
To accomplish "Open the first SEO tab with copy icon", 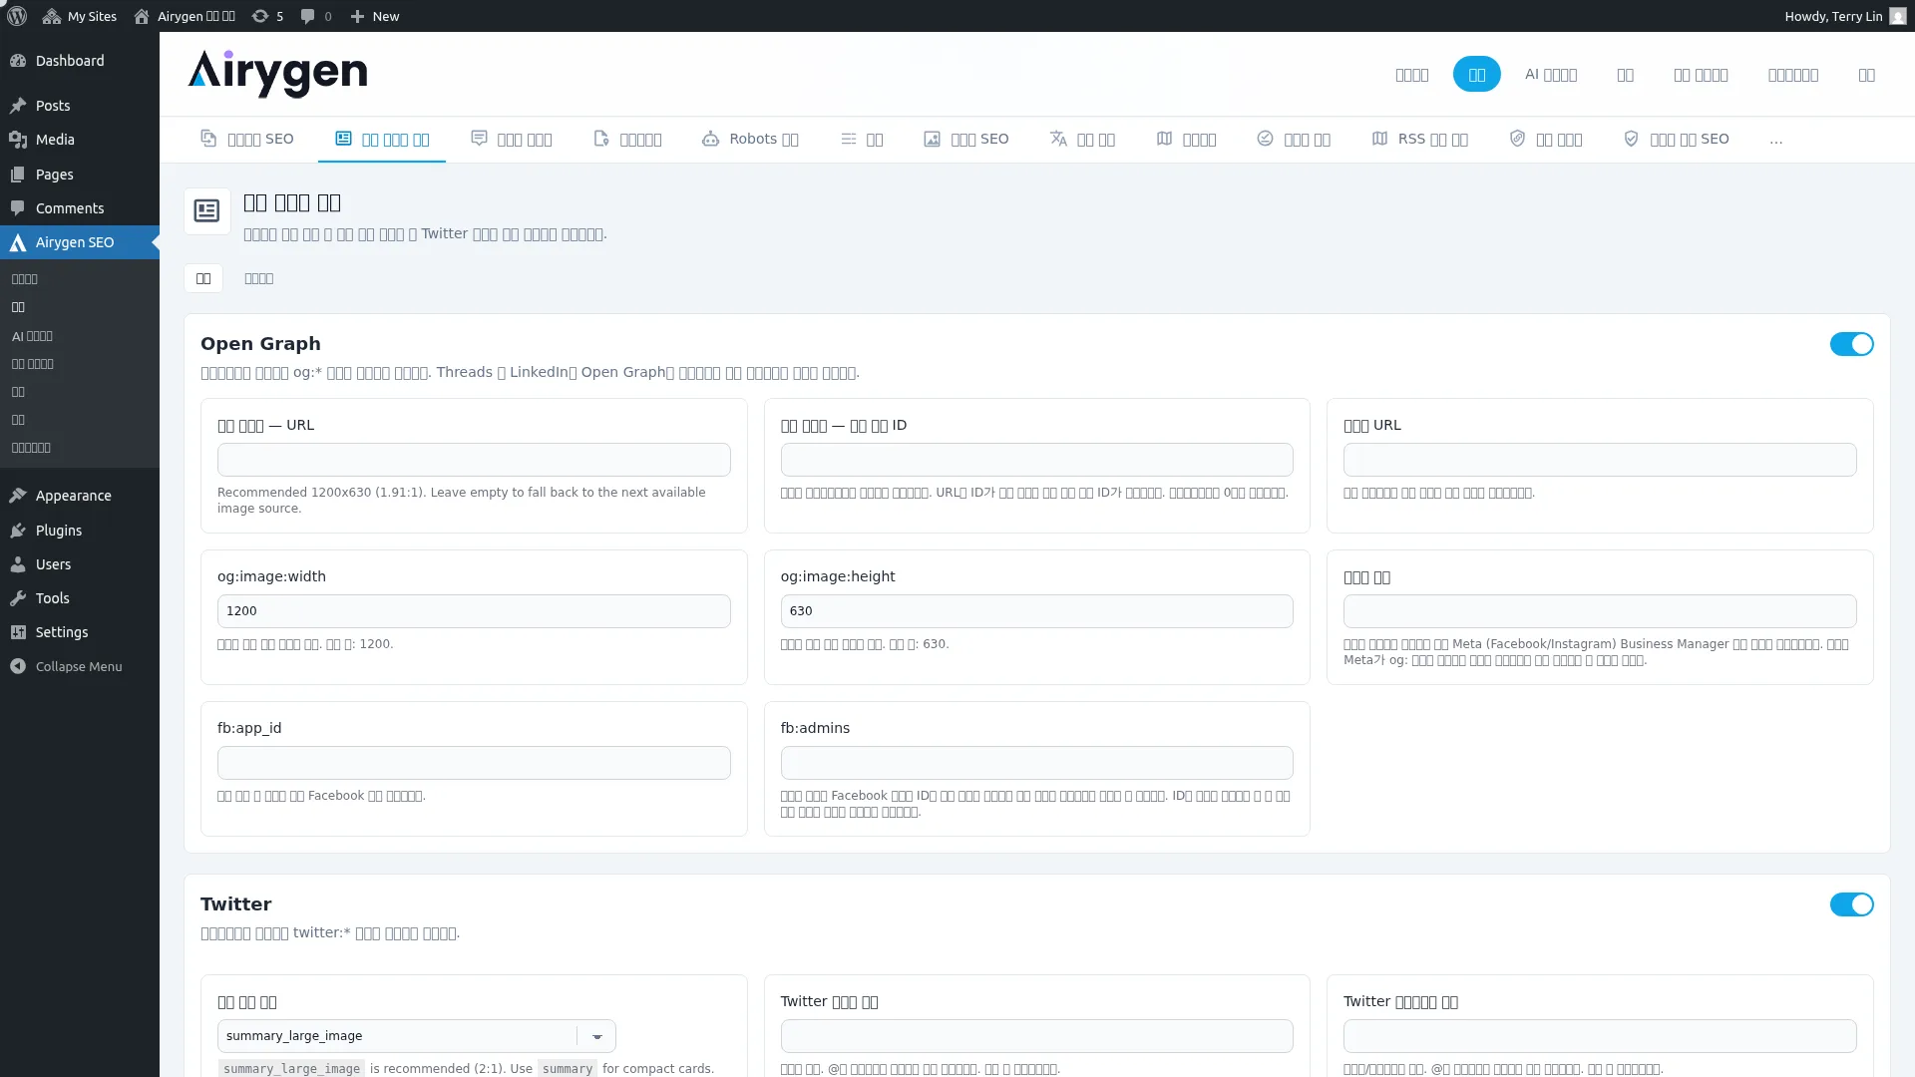I will [x=247, y=139].
